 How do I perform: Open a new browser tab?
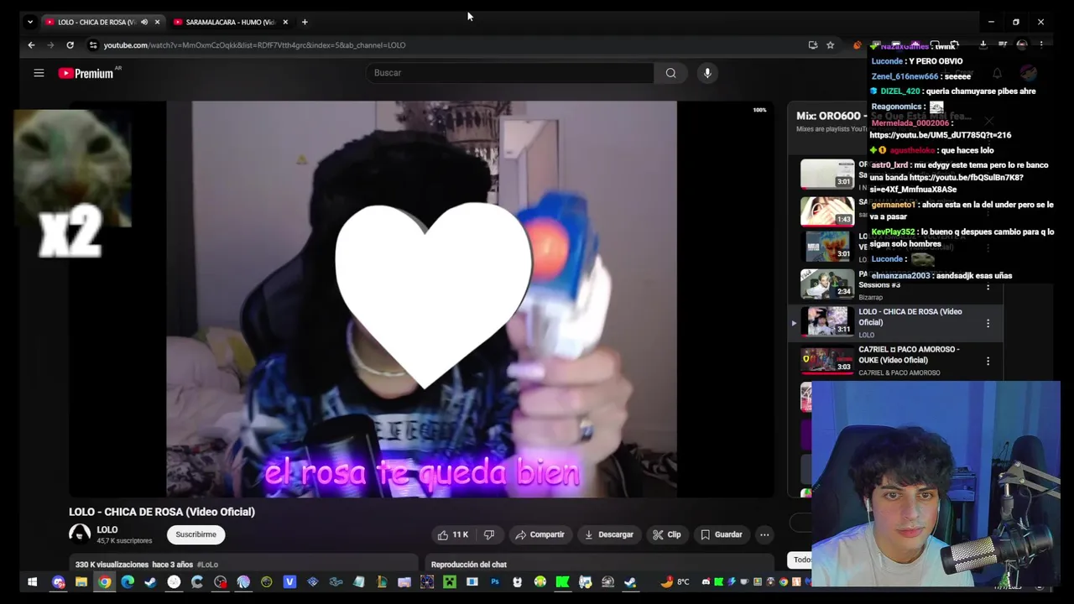[x=305, y=22]
